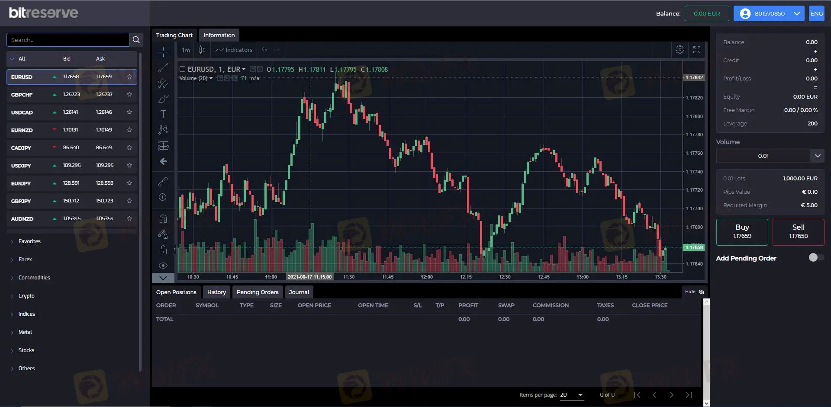
Task: Select the crosshair cursor tool
Action: [x=163, y=52]
